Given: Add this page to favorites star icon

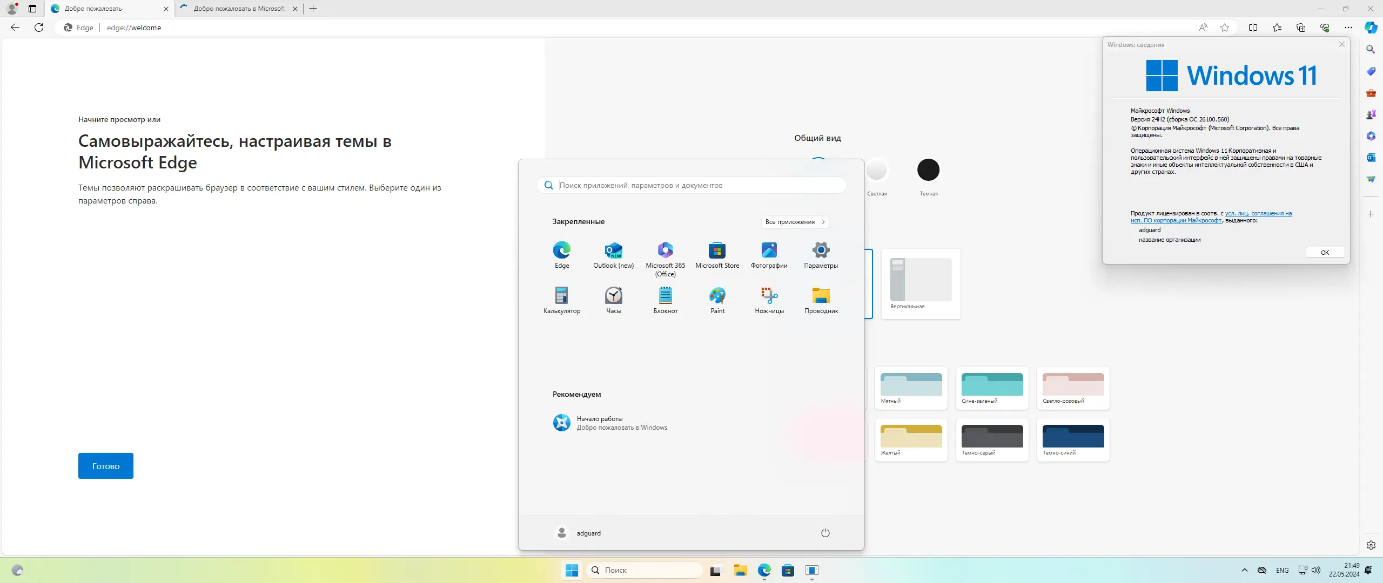Looking at the screenshot, I should (x=1225, y=28).
